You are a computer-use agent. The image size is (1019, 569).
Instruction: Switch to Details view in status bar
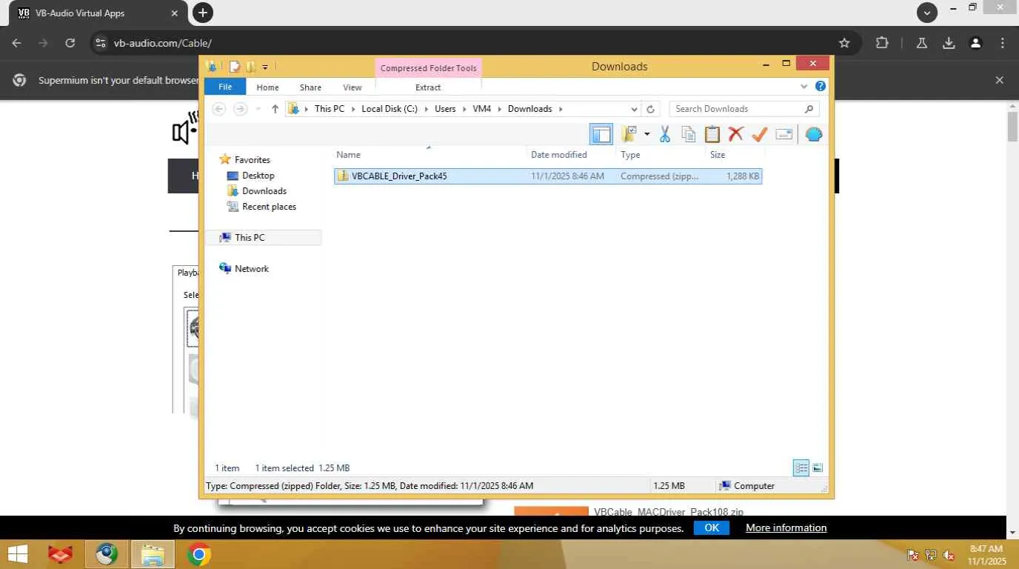(x=801, y=467)
